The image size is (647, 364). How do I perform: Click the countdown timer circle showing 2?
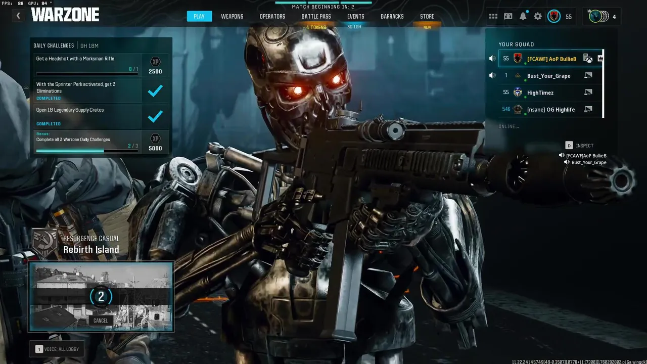click(101, 297)
